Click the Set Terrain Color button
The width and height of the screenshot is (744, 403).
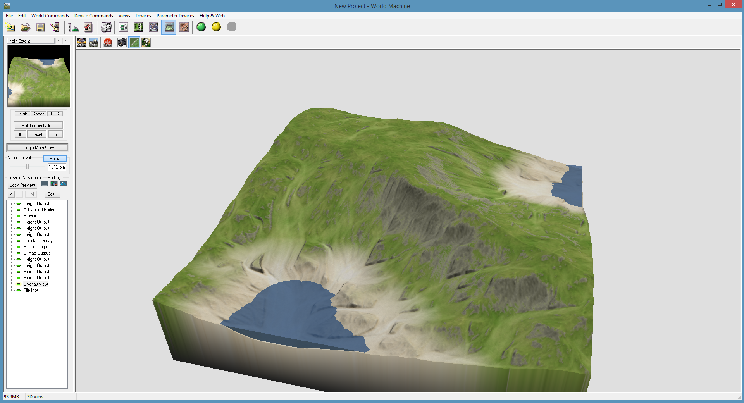pyautogui.click(x=38, y=126)
